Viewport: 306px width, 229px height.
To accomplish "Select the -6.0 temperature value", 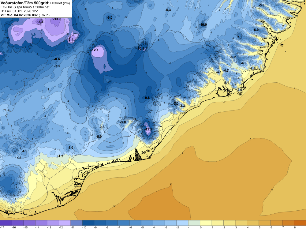I will pyautogui.click(x=256, y=30).
